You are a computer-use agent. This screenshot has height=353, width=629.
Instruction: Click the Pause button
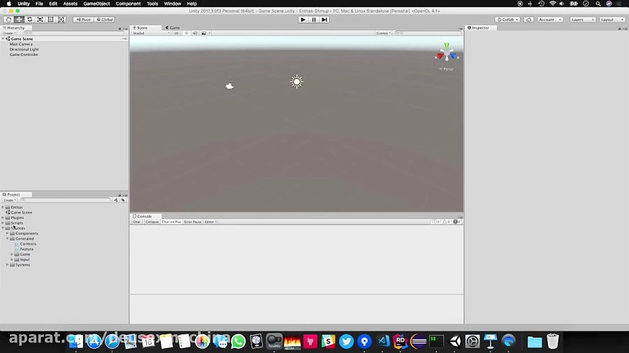point(314,20)
